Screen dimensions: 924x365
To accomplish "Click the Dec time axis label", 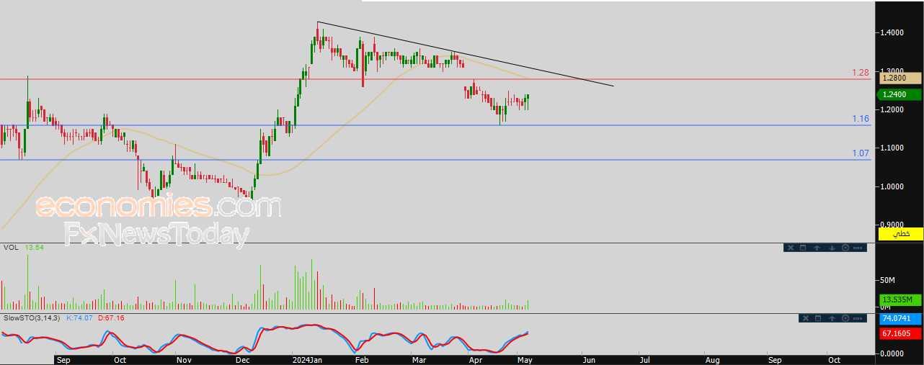I will [243, 359].
